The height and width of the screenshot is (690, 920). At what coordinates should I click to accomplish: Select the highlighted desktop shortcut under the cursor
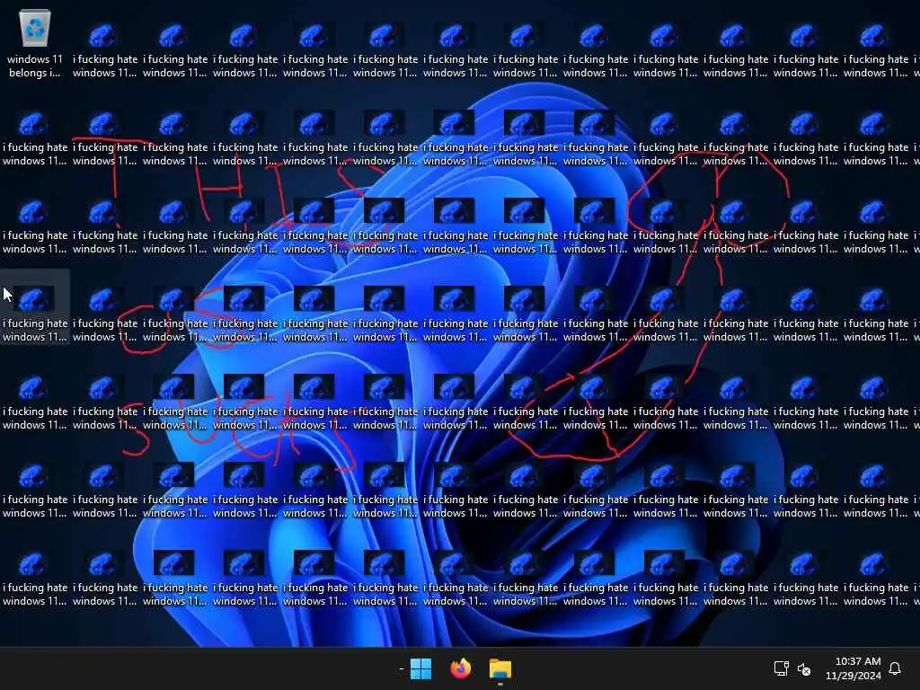(35, 307)
